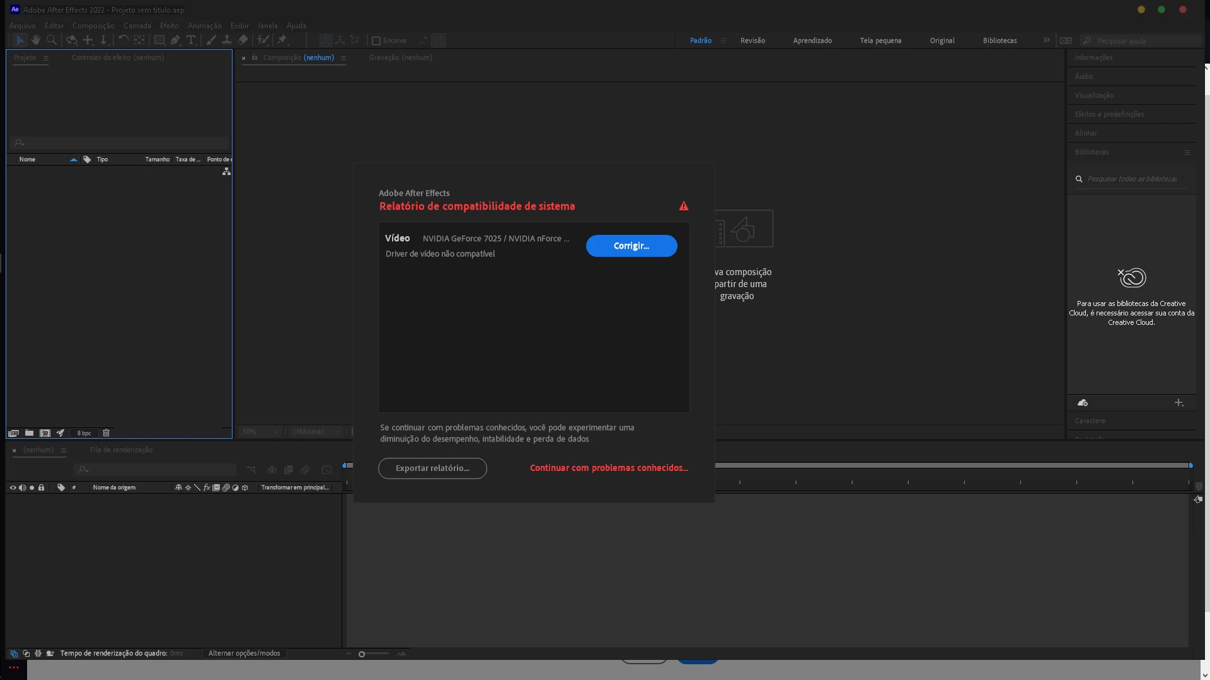Toggle the video eye column header in timeline
Viewport: 1210px width, 680px height.
pyautogui.click(x=13, y=487)
